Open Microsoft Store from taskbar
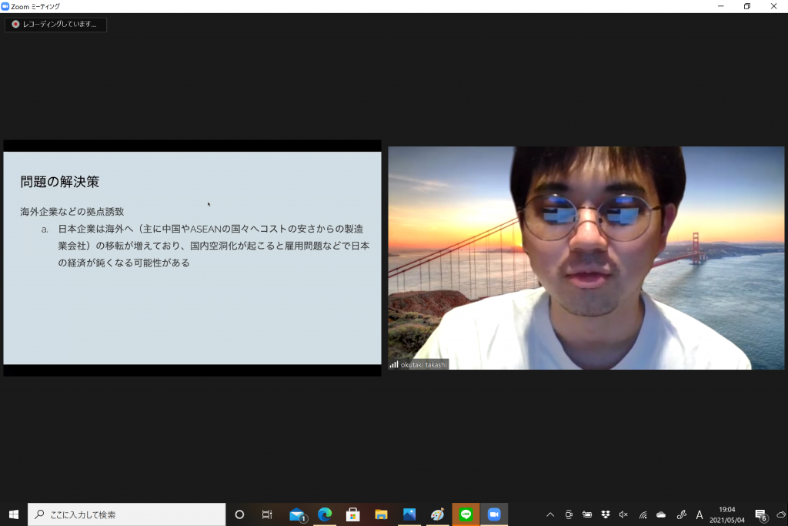788x526 pixels. pyautogui.click(x=352, y=514)
